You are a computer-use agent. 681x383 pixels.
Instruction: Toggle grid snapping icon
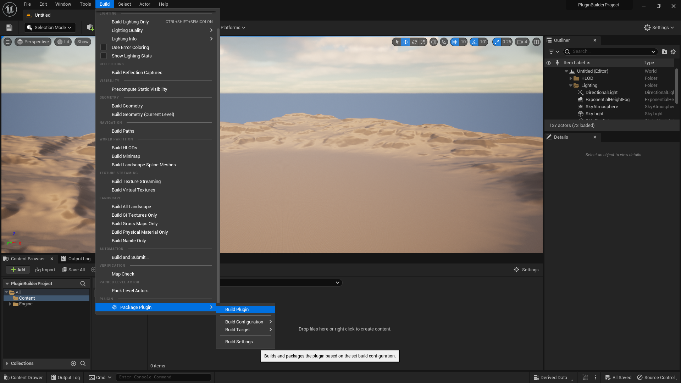(455, 42)
